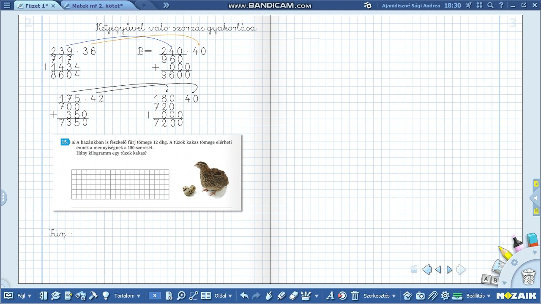541x304 pixels.
Task: Open the Beállítás dropdown menu
Action: [x=478, y=296]
